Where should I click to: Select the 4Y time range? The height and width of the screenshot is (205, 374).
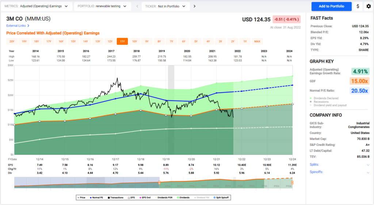click(x=208, y=42)
